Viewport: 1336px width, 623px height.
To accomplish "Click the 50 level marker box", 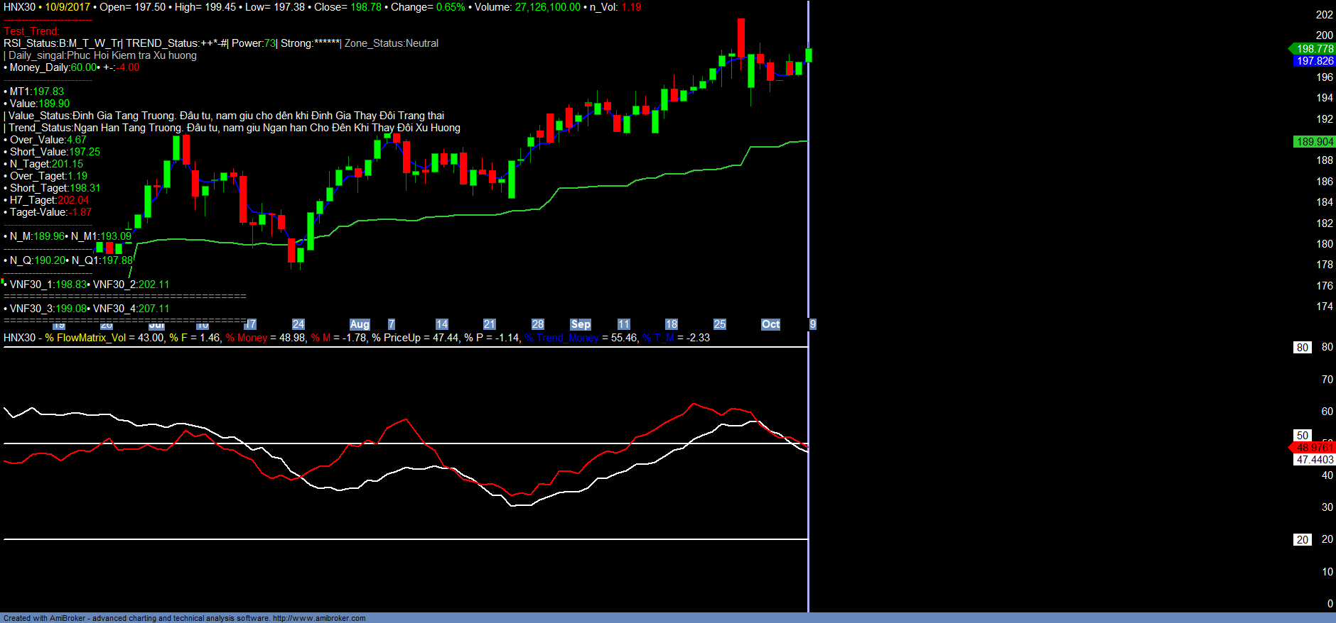I will (1302, 436).
